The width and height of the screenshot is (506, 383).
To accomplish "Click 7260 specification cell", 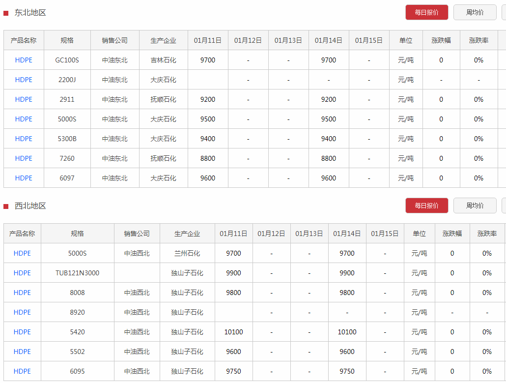I will click(67, 159).
